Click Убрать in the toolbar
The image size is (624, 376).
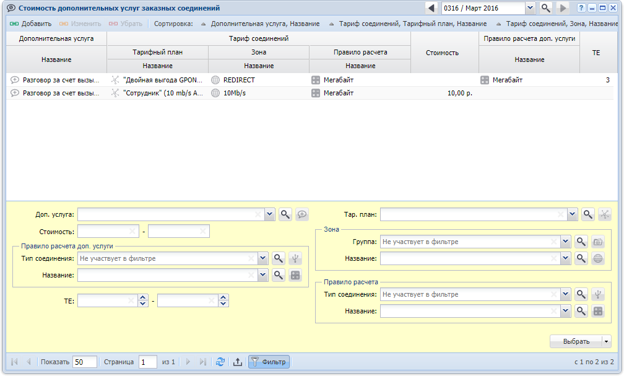click(x=126, y=24)
